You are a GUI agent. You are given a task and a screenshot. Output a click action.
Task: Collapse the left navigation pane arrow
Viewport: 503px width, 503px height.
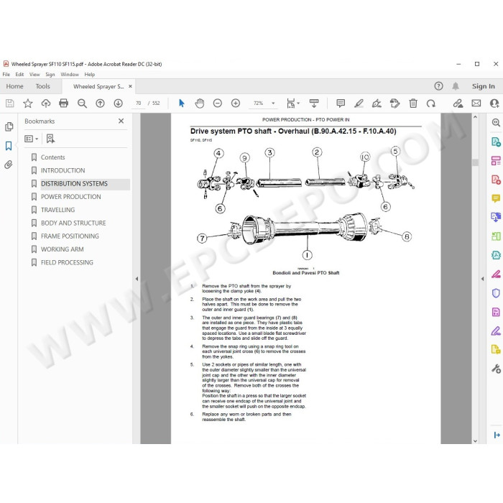pyautogui.click(x=137, y=279)
